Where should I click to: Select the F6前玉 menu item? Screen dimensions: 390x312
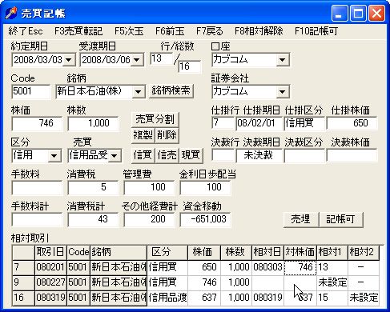tap(170, 31)
